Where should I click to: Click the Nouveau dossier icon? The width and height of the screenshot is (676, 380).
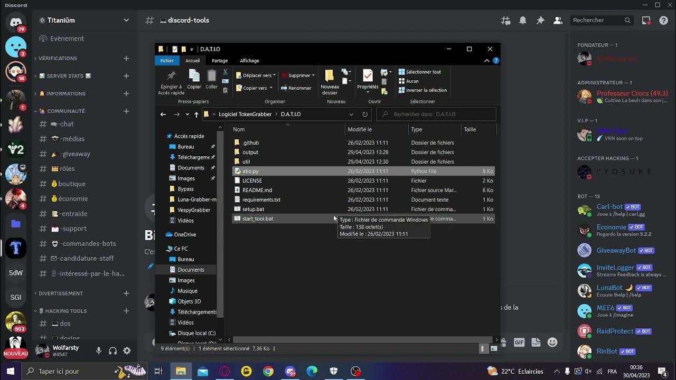tap(330, 77)
